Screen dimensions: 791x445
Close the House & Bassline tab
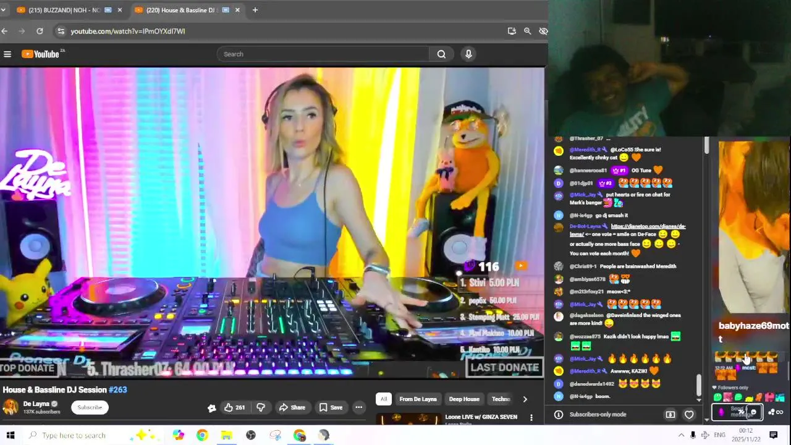[237, 10]
